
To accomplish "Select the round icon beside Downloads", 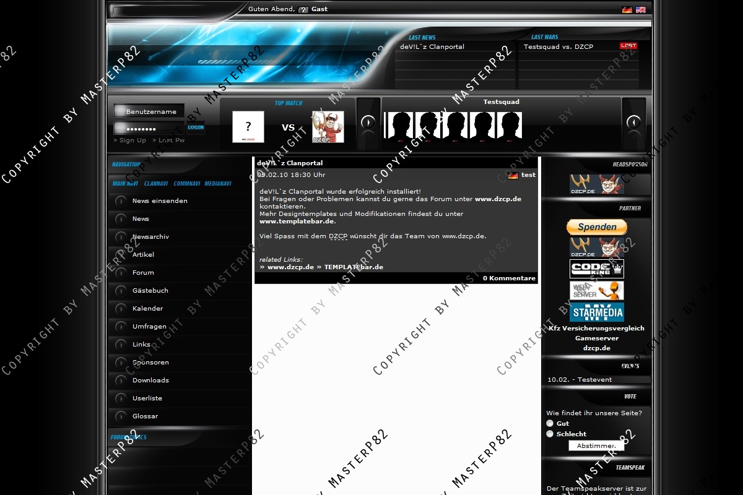I will tap(121, 381).
